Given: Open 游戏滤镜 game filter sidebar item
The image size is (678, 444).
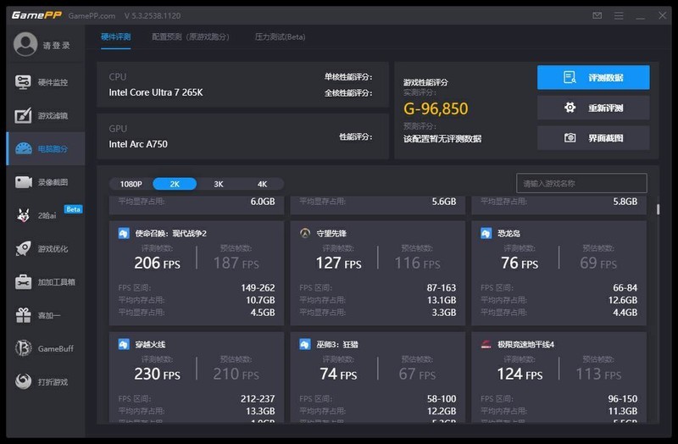Looking at the screenshot, I should coord(46,115).
